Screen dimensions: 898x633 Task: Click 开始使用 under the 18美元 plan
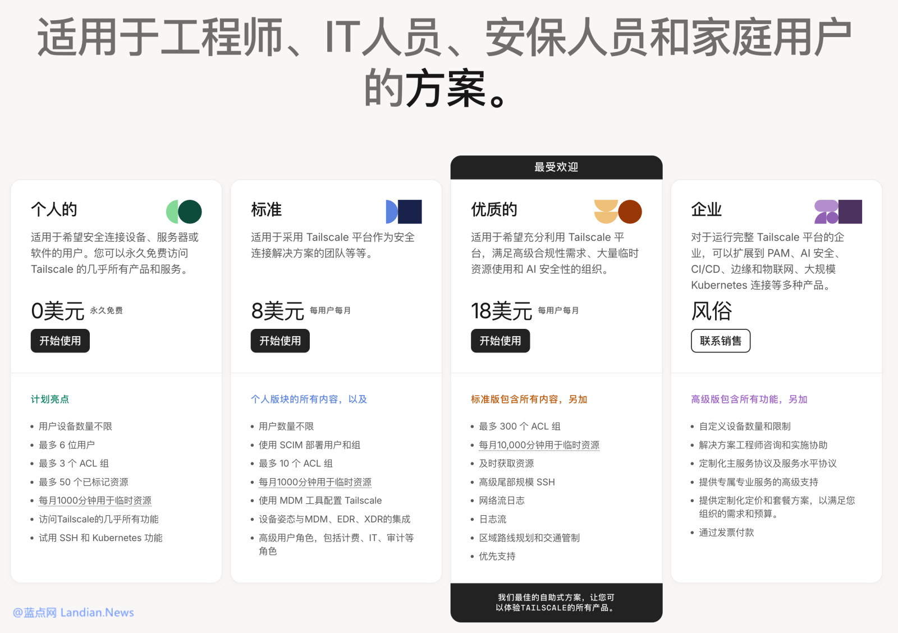click(x=500, y=341)
